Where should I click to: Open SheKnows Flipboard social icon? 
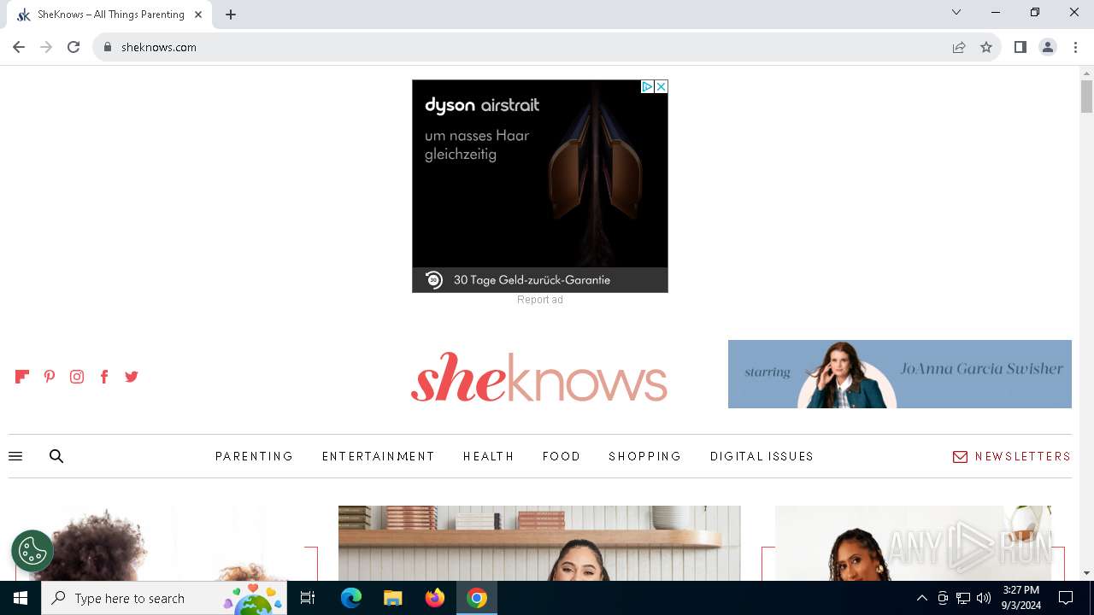(22, 377)
